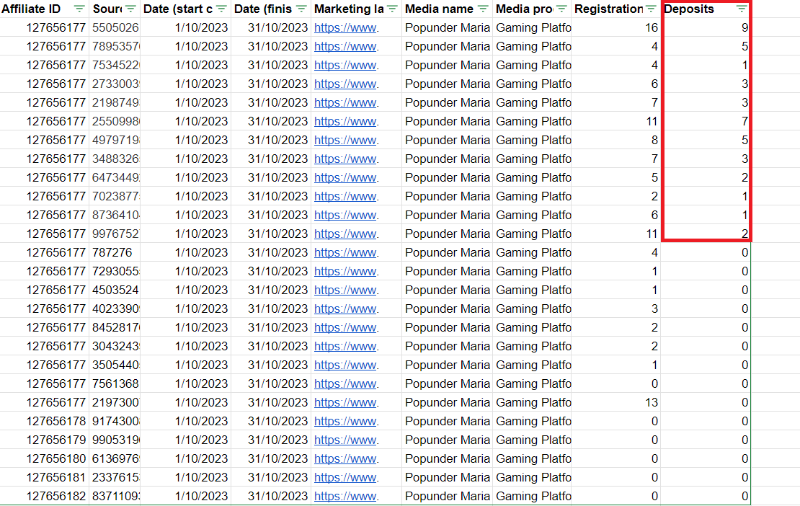
Task: Expand the Deposits column filter
Action: click(x=742, y=9)
